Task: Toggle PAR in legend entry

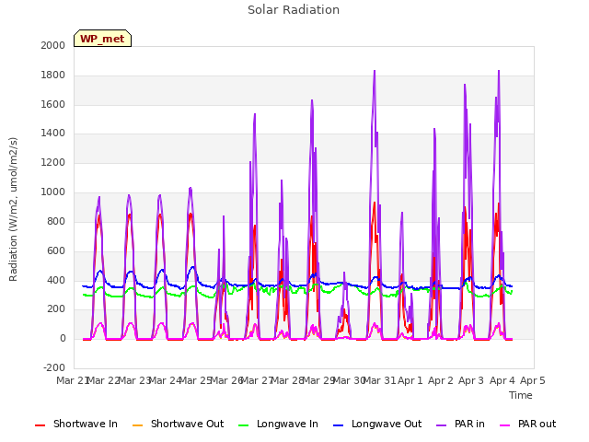Action: click(x=460, y=424)
